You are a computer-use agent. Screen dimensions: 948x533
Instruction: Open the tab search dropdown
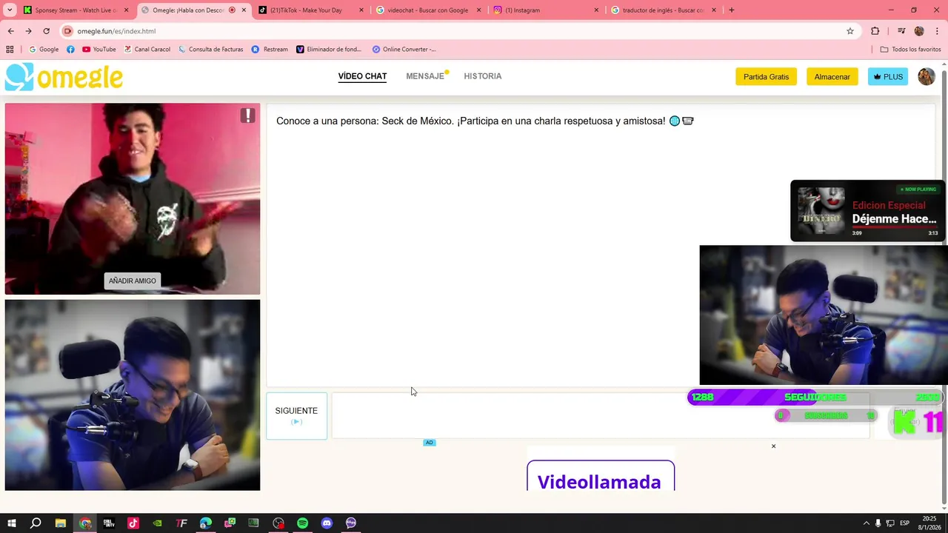pos(10,10)
